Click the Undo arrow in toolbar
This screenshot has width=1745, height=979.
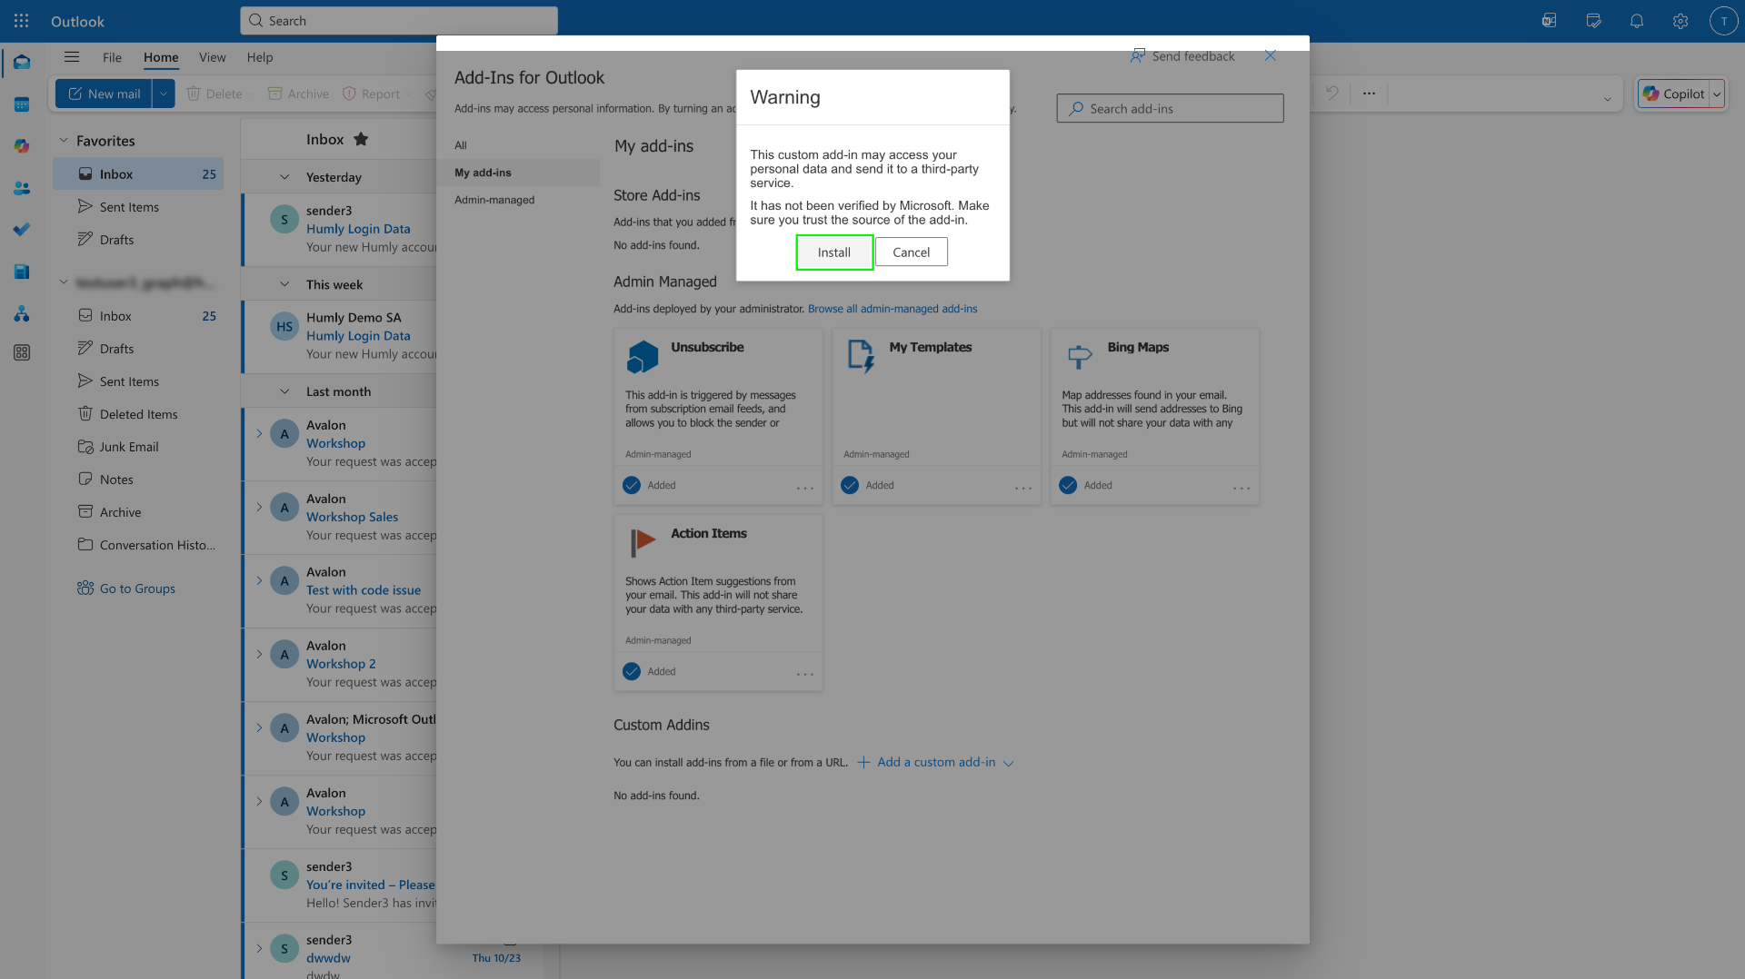pos(1331,94)
